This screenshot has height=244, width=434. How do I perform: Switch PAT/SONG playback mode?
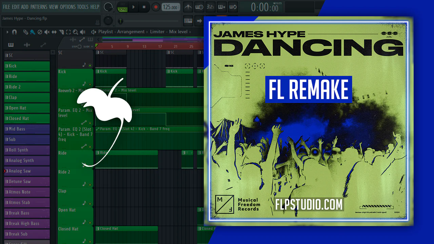[122, 7]
